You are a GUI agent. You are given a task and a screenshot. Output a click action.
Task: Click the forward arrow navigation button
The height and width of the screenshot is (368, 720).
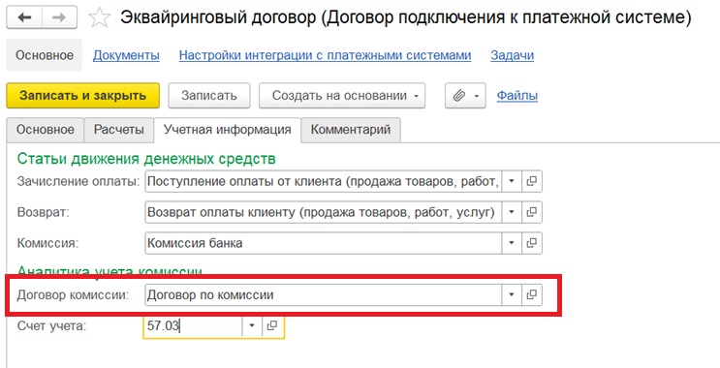59,17
